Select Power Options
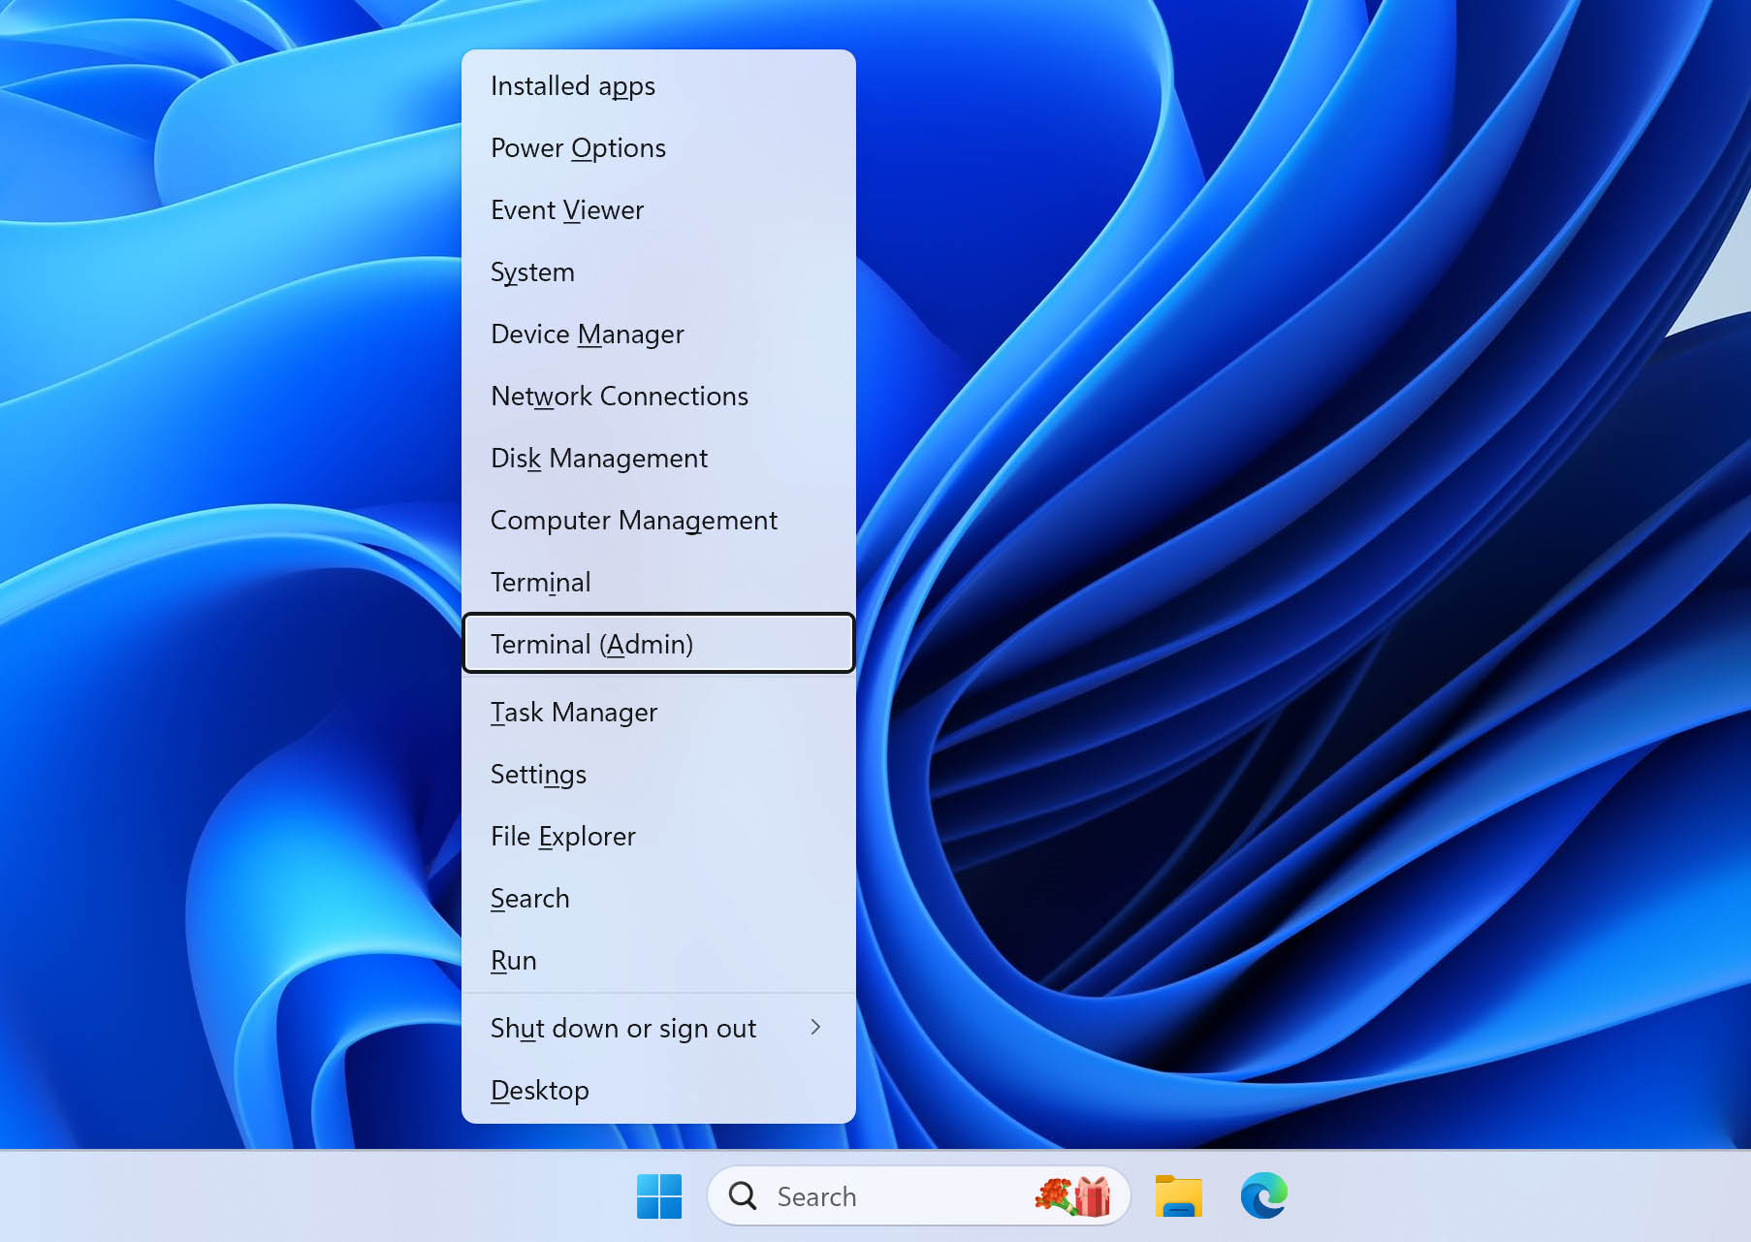Screen dimensions: 1751x1242 click(x=659, y=148)
